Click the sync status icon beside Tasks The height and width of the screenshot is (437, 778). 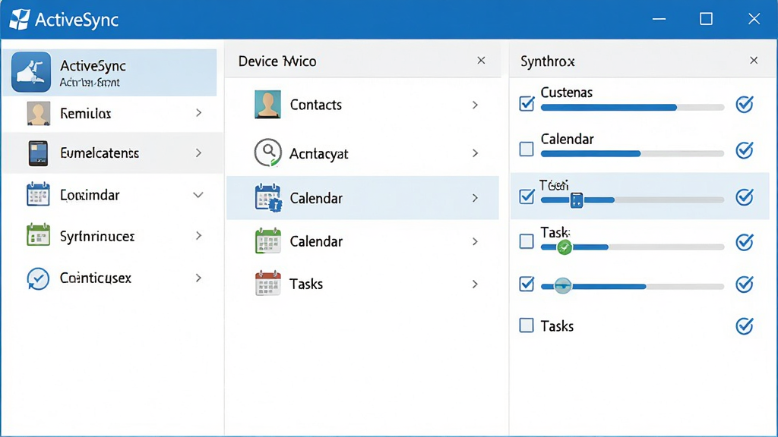tap(745, 325)
